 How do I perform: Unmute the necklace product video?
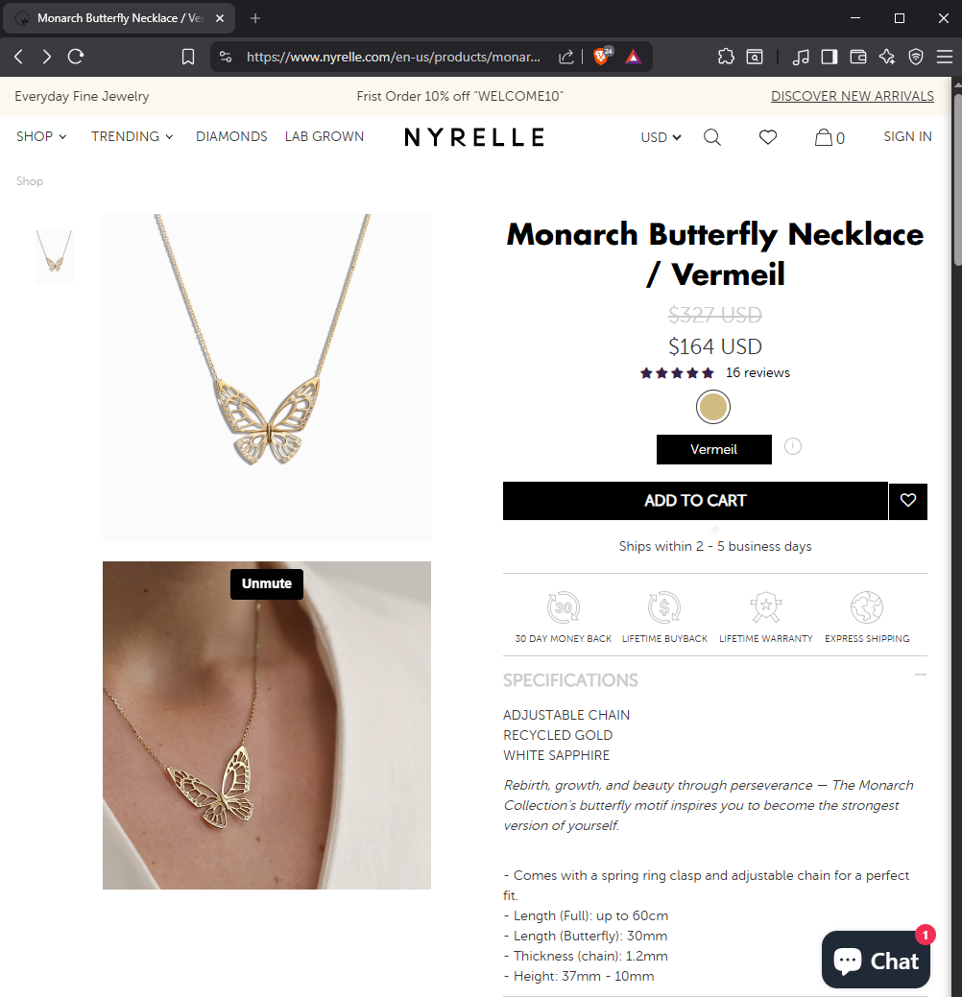(x=267, y=583)
